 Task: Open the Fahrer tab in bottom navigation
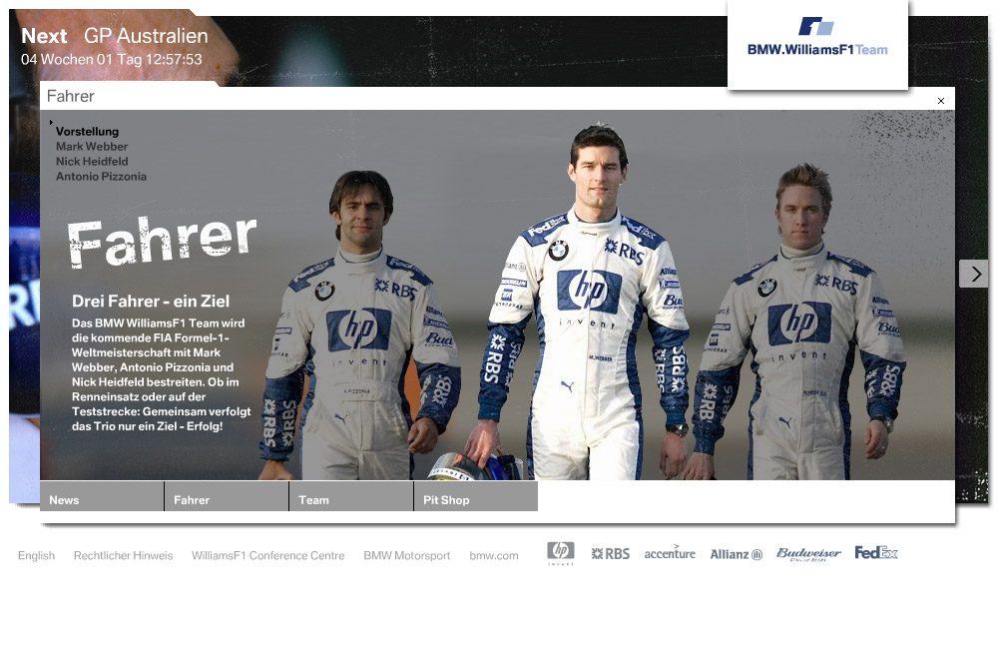[227, 496]
